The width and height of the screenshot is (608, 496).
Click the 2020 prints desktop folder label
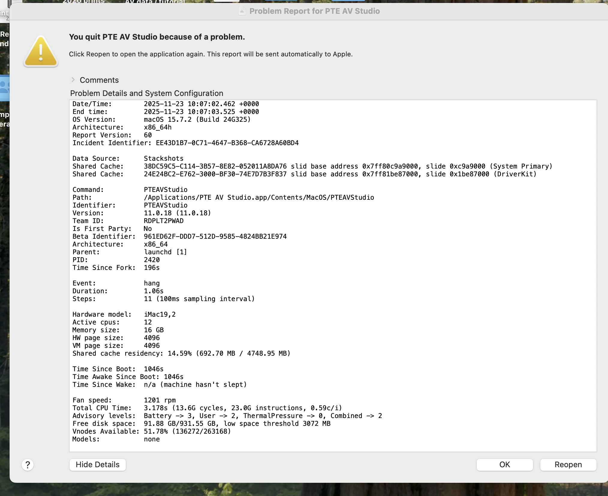[84, 1]
